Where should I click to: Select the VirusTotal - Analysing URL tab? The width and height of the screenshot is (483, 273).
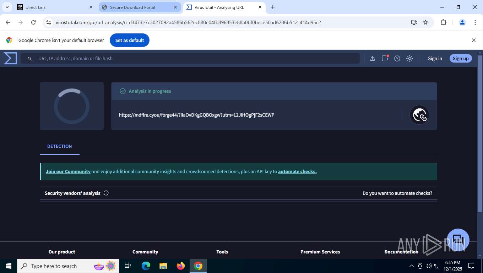click(224, 7)
